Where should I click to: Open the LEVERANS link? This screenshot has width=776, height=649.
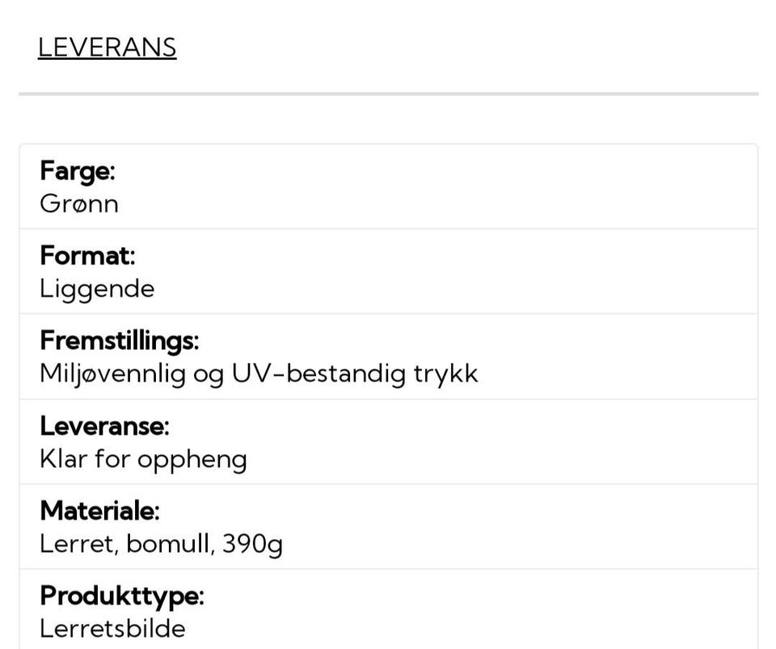coord(107,48)
